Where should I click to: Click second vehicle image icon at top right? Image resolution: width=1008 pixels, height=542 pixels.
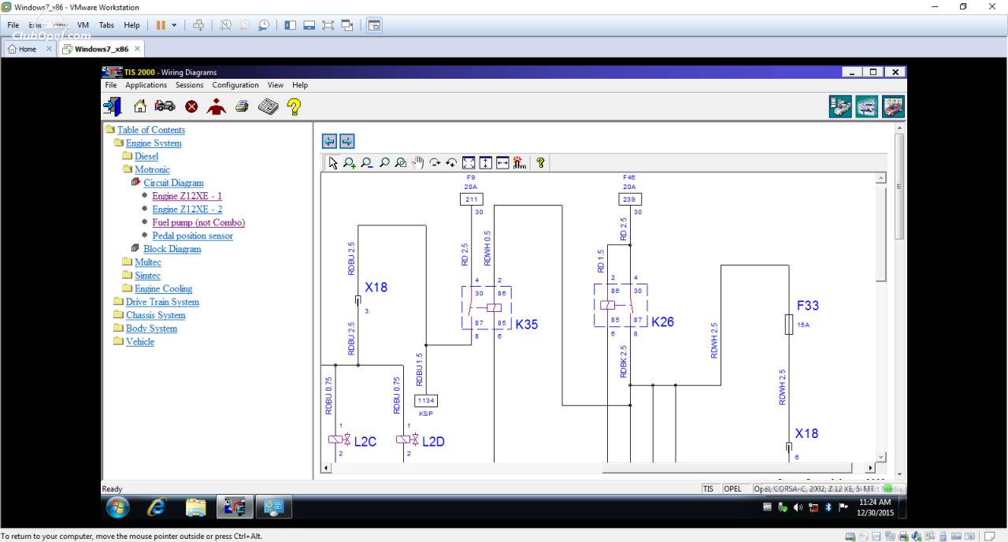point(867,106)
